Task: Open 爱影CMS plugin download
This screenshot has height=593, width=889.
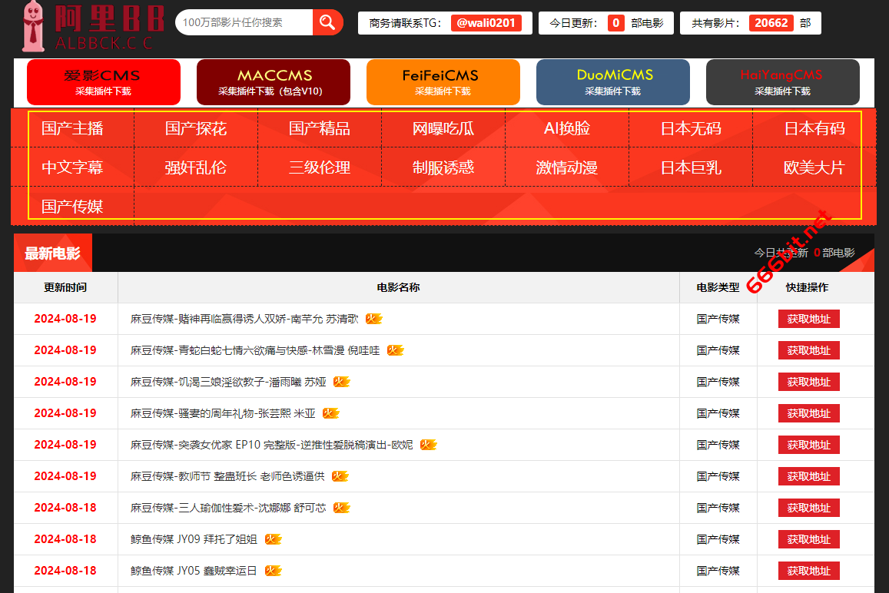Action: coord(103,82)
